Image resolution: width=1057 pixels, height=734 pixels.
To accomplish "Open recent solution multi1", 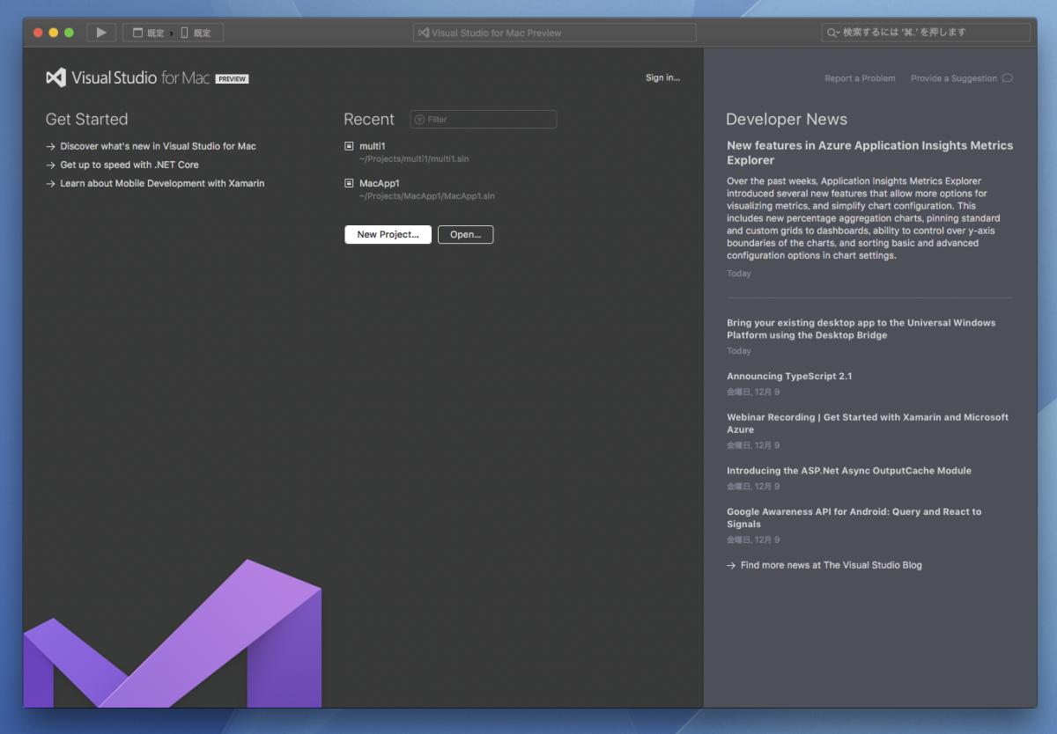I will 373,146.
